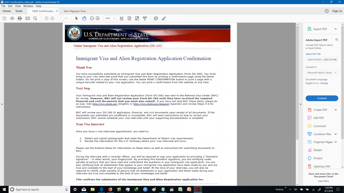
Task: Click Change document language link
Action: 324,83
